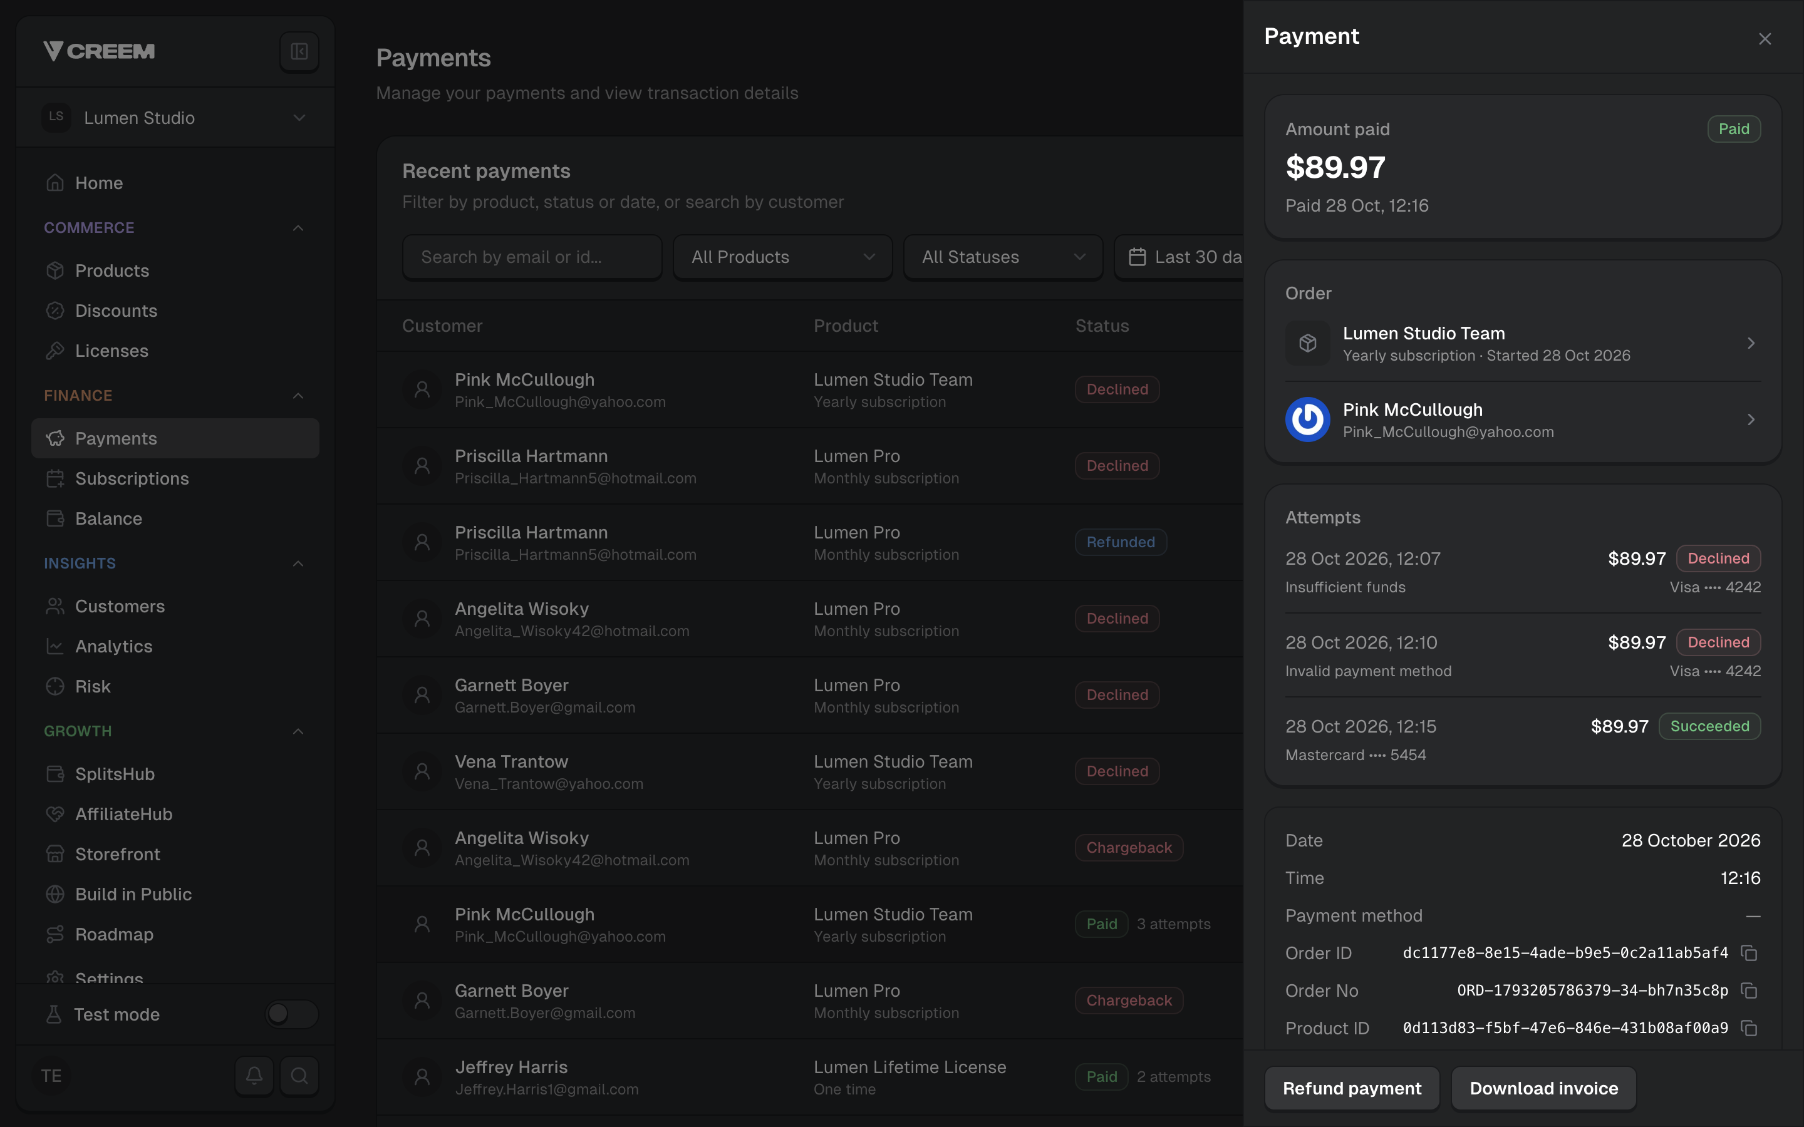Click the Status column header
Image resolution: width=1804 pixels, height=1127 pixels.
(1102, 326)
